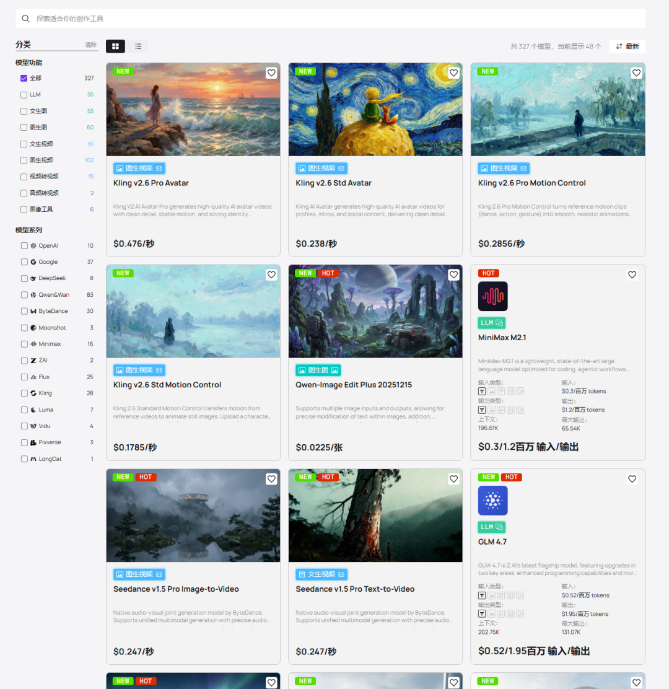Image resolution: width=669 pixels, height=689 pixels.
Task: Check the LLM function filter
Action: 24,94
